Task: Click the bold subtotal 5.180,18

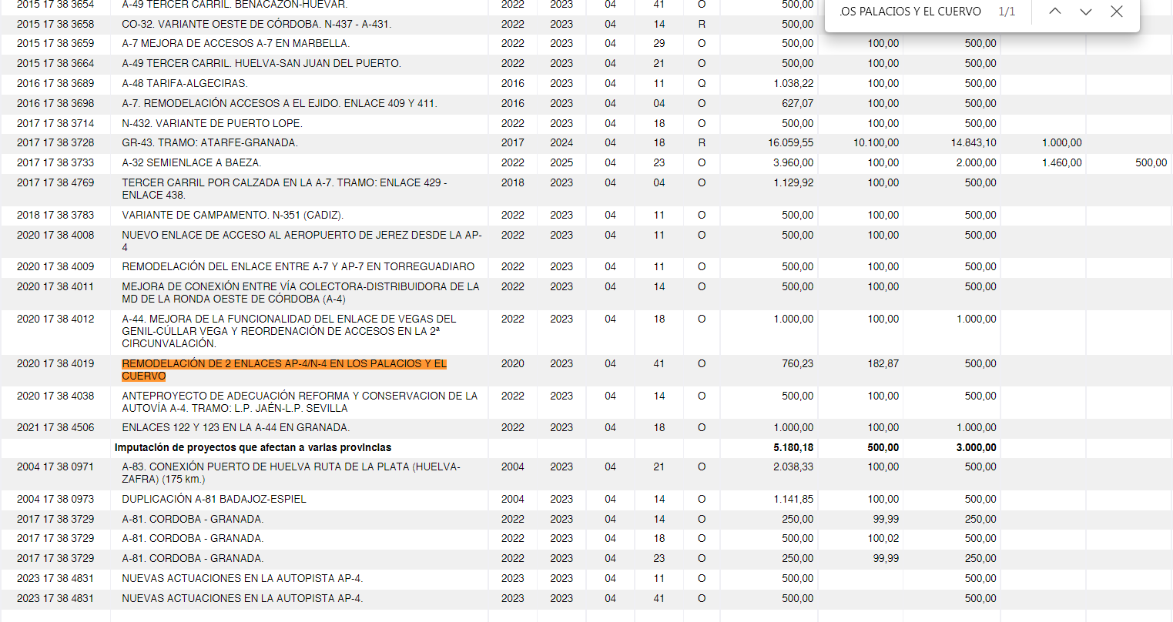Action: click(x=793, y=448)
